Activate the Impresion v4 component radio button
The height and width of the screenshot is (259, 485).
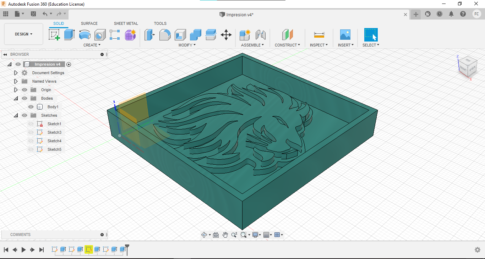69,64
